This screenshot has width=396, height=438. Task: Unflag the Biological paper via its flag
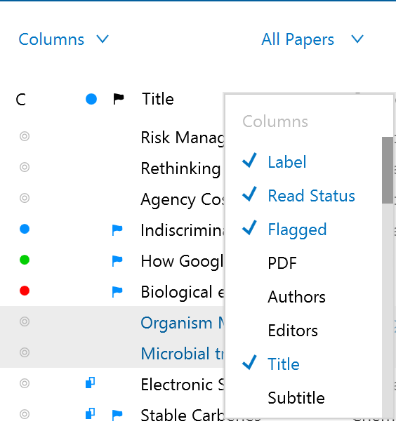tap(117, 291)
